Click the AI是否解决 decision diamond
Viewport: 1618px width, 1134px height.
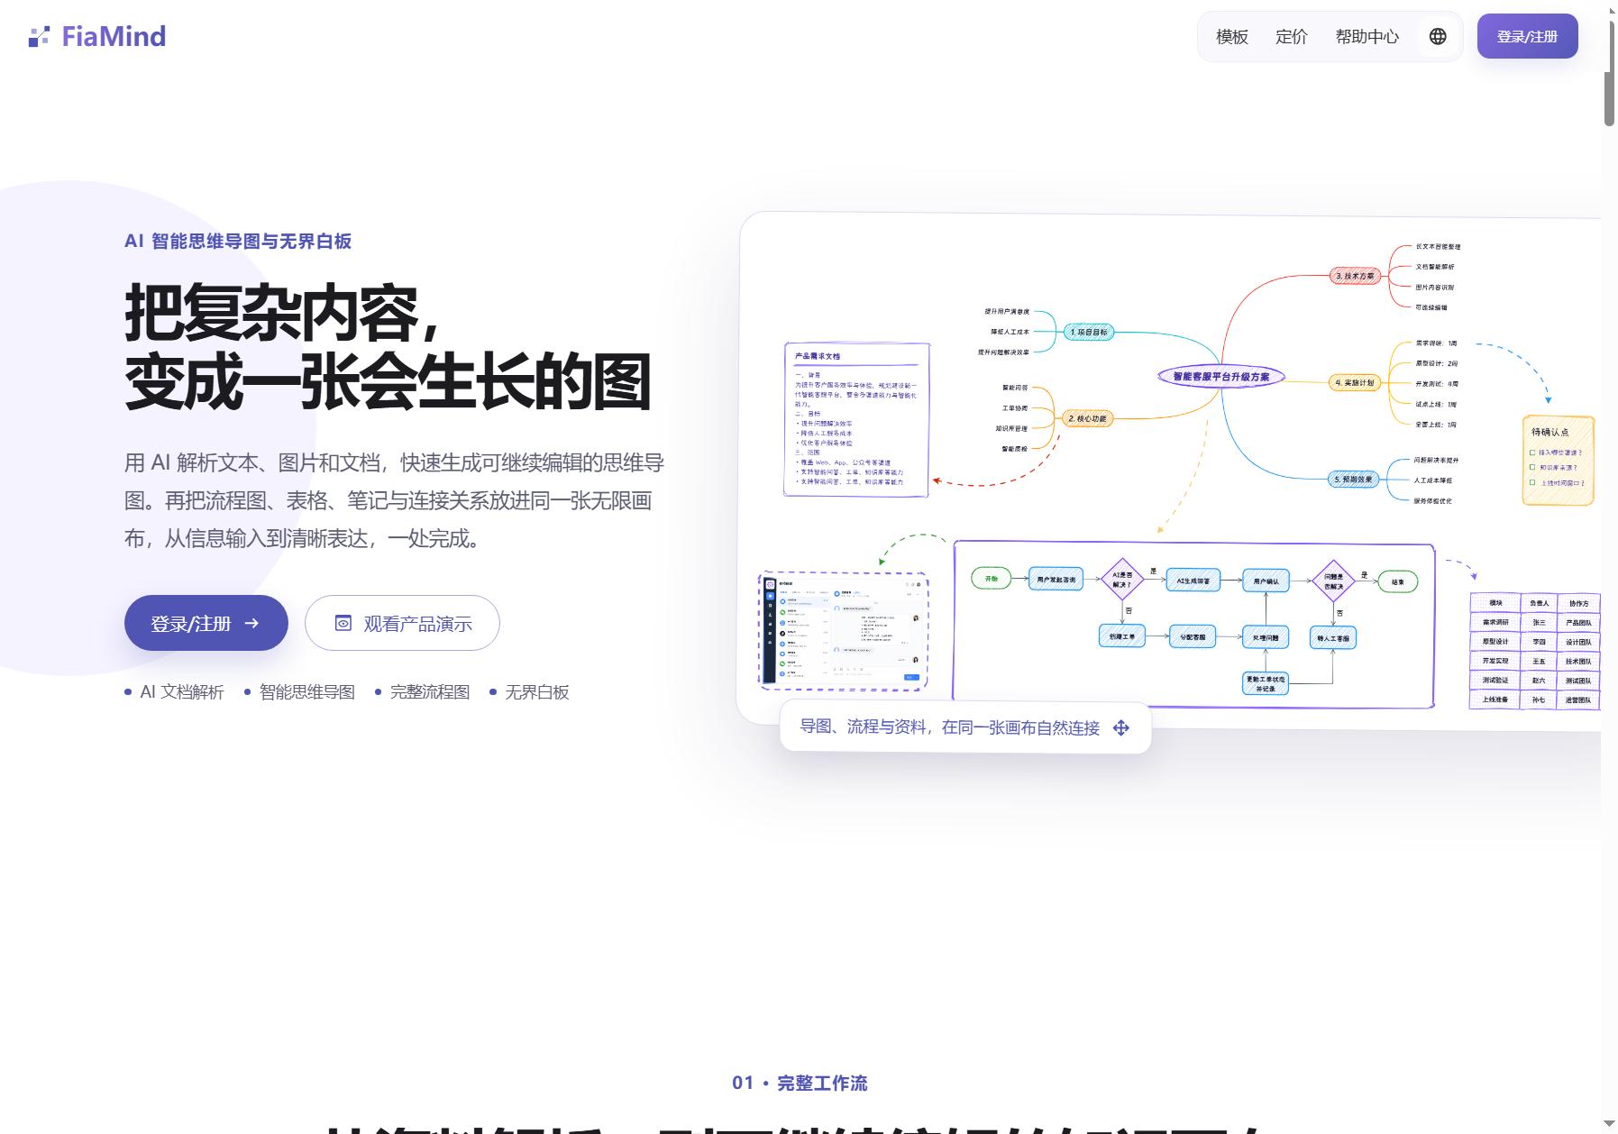pos(1122,580)
